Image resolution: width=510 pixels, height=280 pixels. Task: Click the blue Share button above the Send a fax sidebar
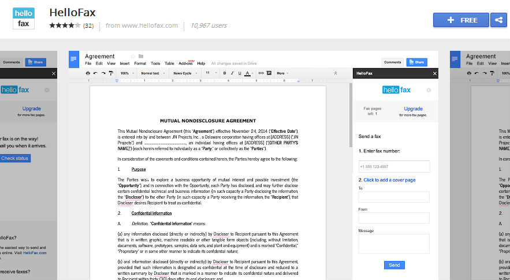416,62
